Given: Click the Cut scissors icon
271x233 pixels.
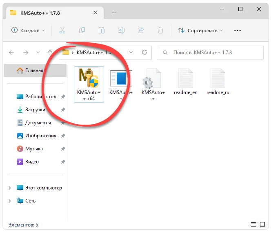Looking at the screenshot, I should click(62, 31).
